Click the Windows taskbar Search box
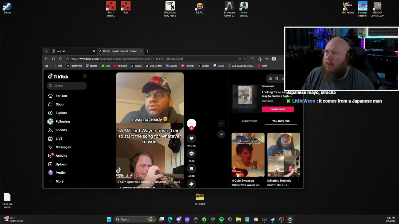Screen dimensions: 399x224 click(x=136, y=219)
